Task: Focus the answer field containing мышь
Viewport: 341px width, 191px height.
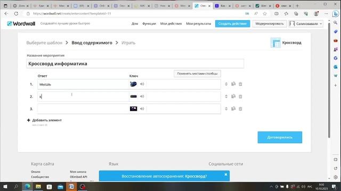Action: coord(83,84)
